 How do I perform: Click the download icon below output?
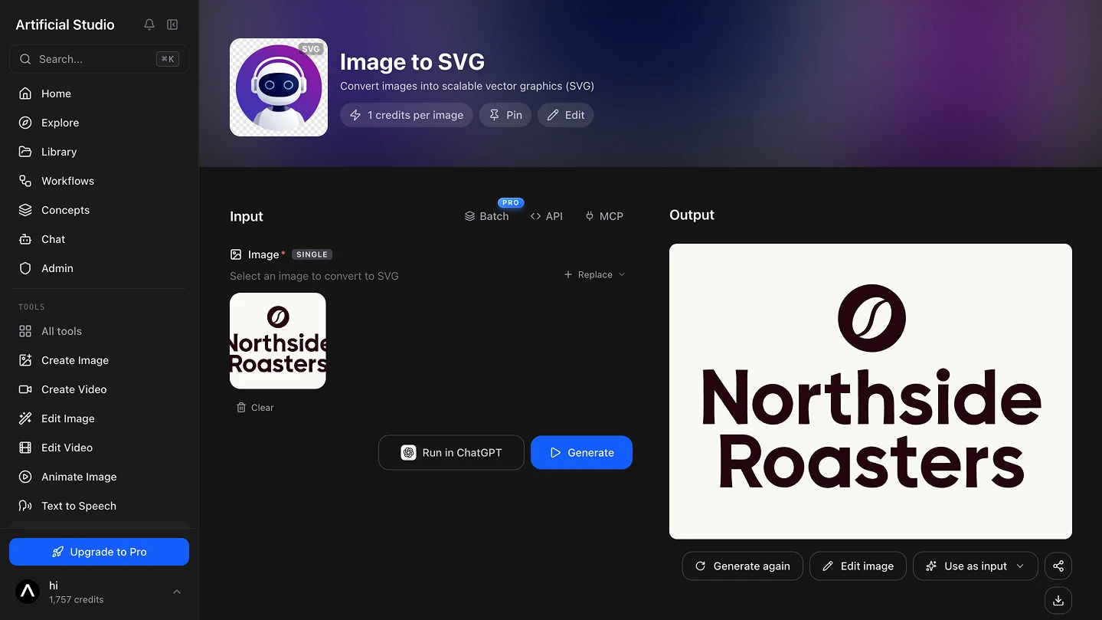click(x=1058, y=600)
